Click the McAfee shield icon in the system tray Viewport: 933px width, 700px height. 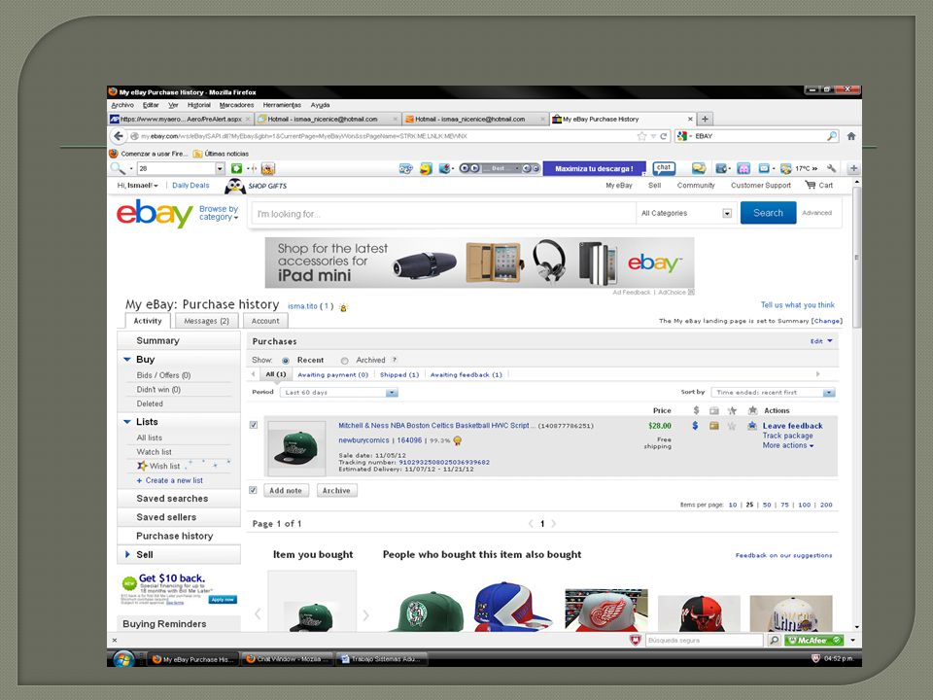[x=815, y=659]
